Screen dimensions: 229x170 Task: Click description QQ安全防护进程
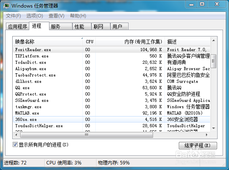[x=184, y=94]
